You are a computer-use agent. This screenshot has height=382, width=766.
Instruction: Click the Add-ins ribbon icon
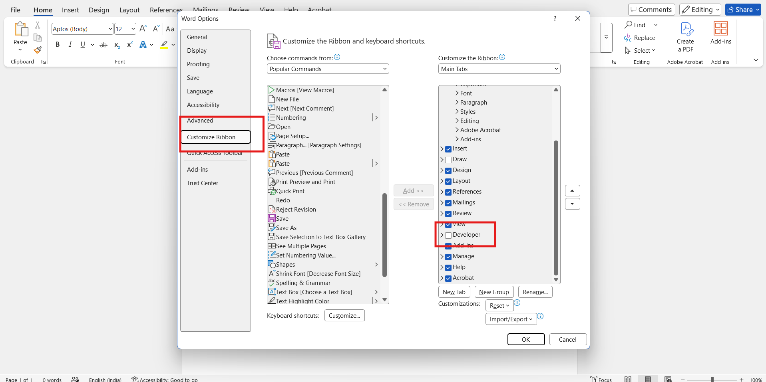point(721,29)
